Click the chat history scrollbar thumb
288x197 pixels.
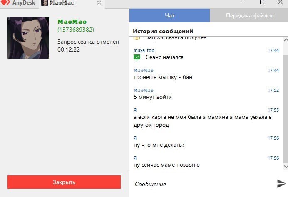tap(286, 108)
